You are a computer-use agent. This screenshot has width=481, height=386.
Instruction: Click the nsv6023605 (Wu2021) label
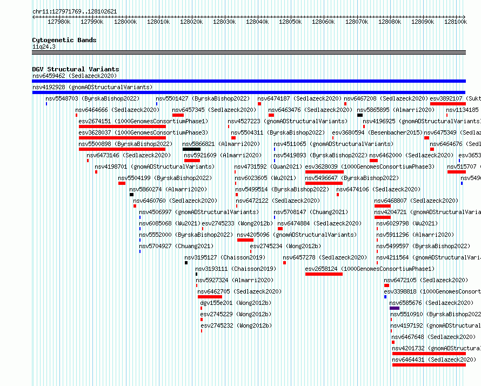point(265,178)
